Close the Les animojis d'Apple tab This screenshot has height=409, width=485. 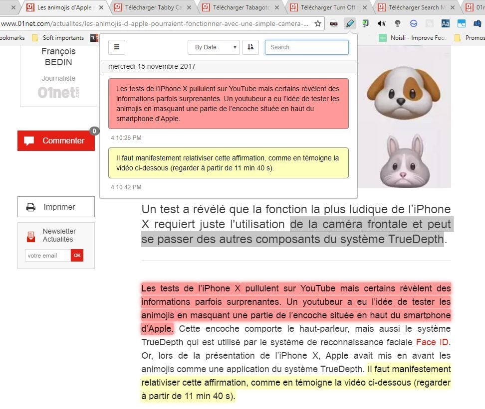101,7
